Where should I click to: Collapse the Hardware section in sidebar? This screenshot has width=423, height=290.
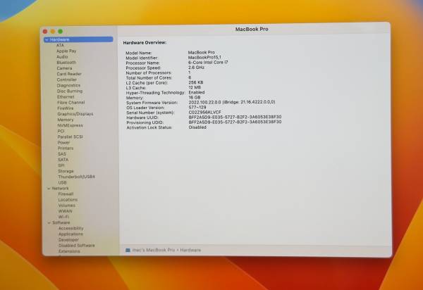[x=47, y=39]
